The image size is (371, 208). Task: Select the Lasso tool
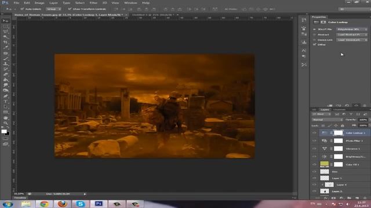coord(5,32)
